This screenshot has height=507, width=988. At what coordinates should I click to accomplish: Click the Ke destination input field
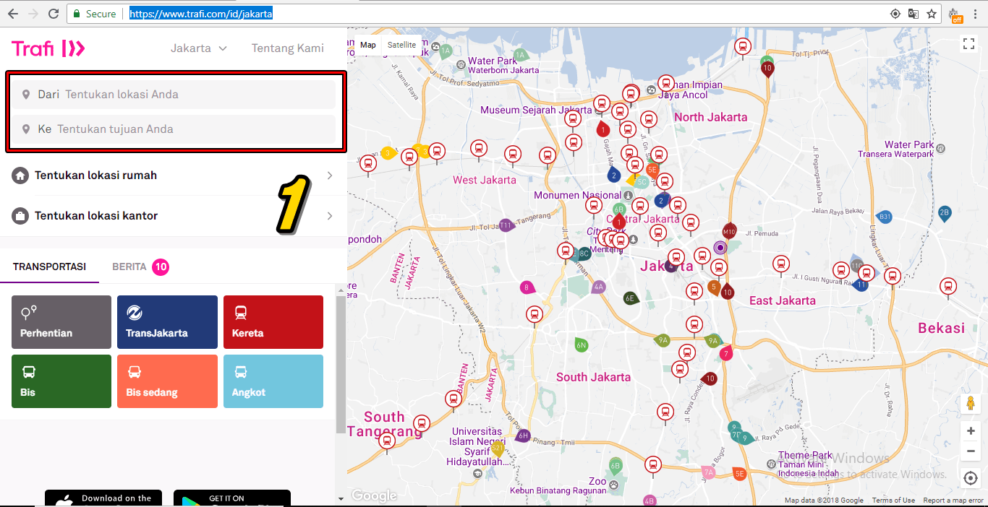[174, 129]
